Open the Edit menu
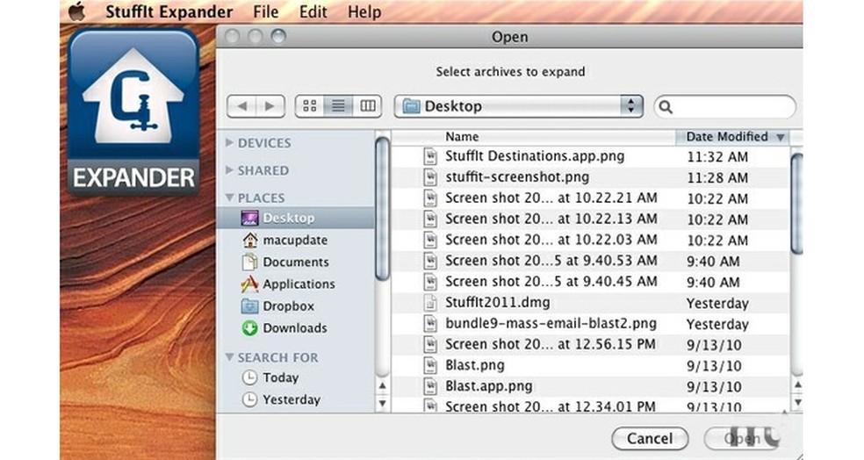The image size is (864, 460). coord(313,11)
